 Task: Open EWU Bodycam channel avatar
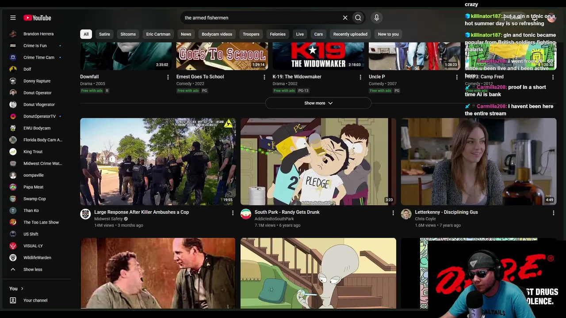click(x=13, y=128)
